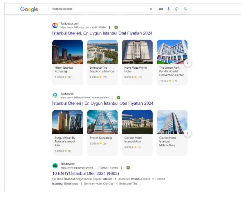Open the three-dot menu for the Tripadvisor result
Image resolution: width=251 pixels, height=197 pixels.
(121, 168)
